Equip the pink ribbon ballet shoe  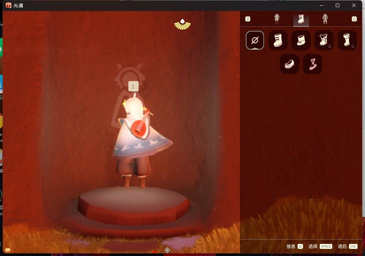pos(313,64)
